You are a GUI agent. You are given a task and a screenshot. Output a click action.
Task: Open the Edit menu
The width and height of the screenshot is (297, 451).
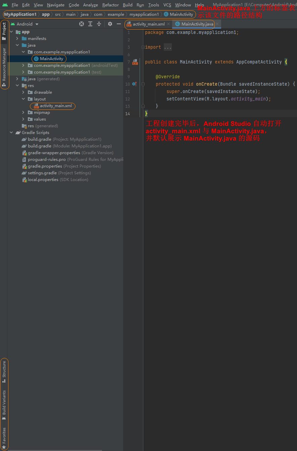(x=26, y=5)
